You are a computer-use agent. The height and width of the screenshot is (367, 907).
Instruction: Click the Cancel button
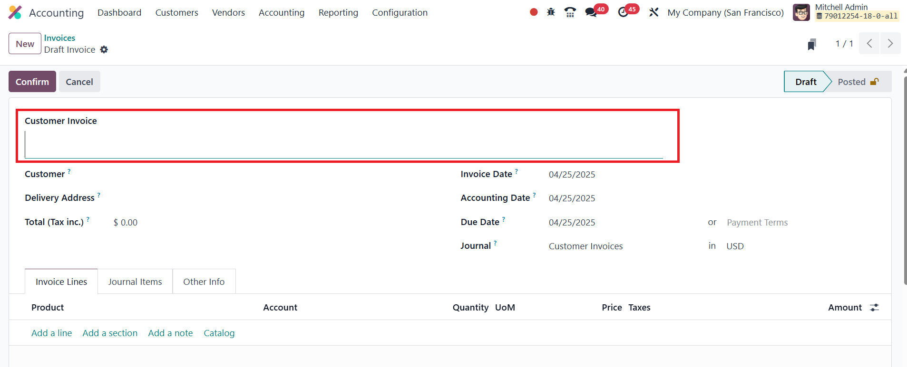point(79,82)
